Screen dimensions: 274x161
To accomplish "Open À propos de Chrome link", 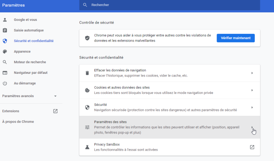I will [18, 122].
